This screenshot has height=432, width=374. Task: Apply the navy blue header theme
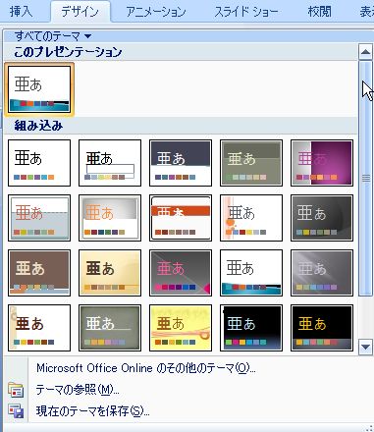pyautogui.click(x=181, y=163)
